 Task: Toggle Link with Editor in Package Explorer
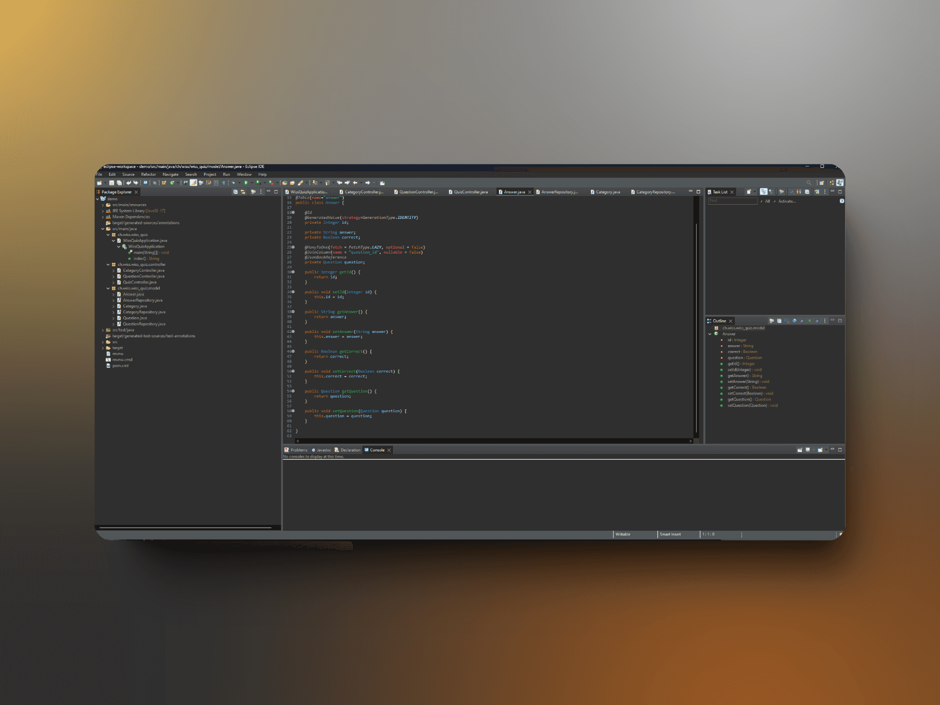tap(243, 192)
